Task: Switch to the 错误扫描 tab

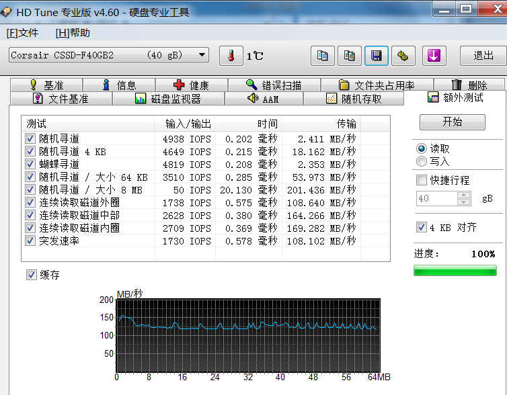Action: (274, 85)
